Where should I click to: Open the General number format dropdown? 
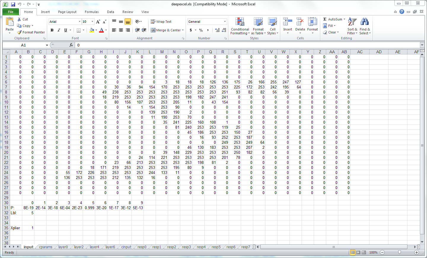click(x=225, y=22)
